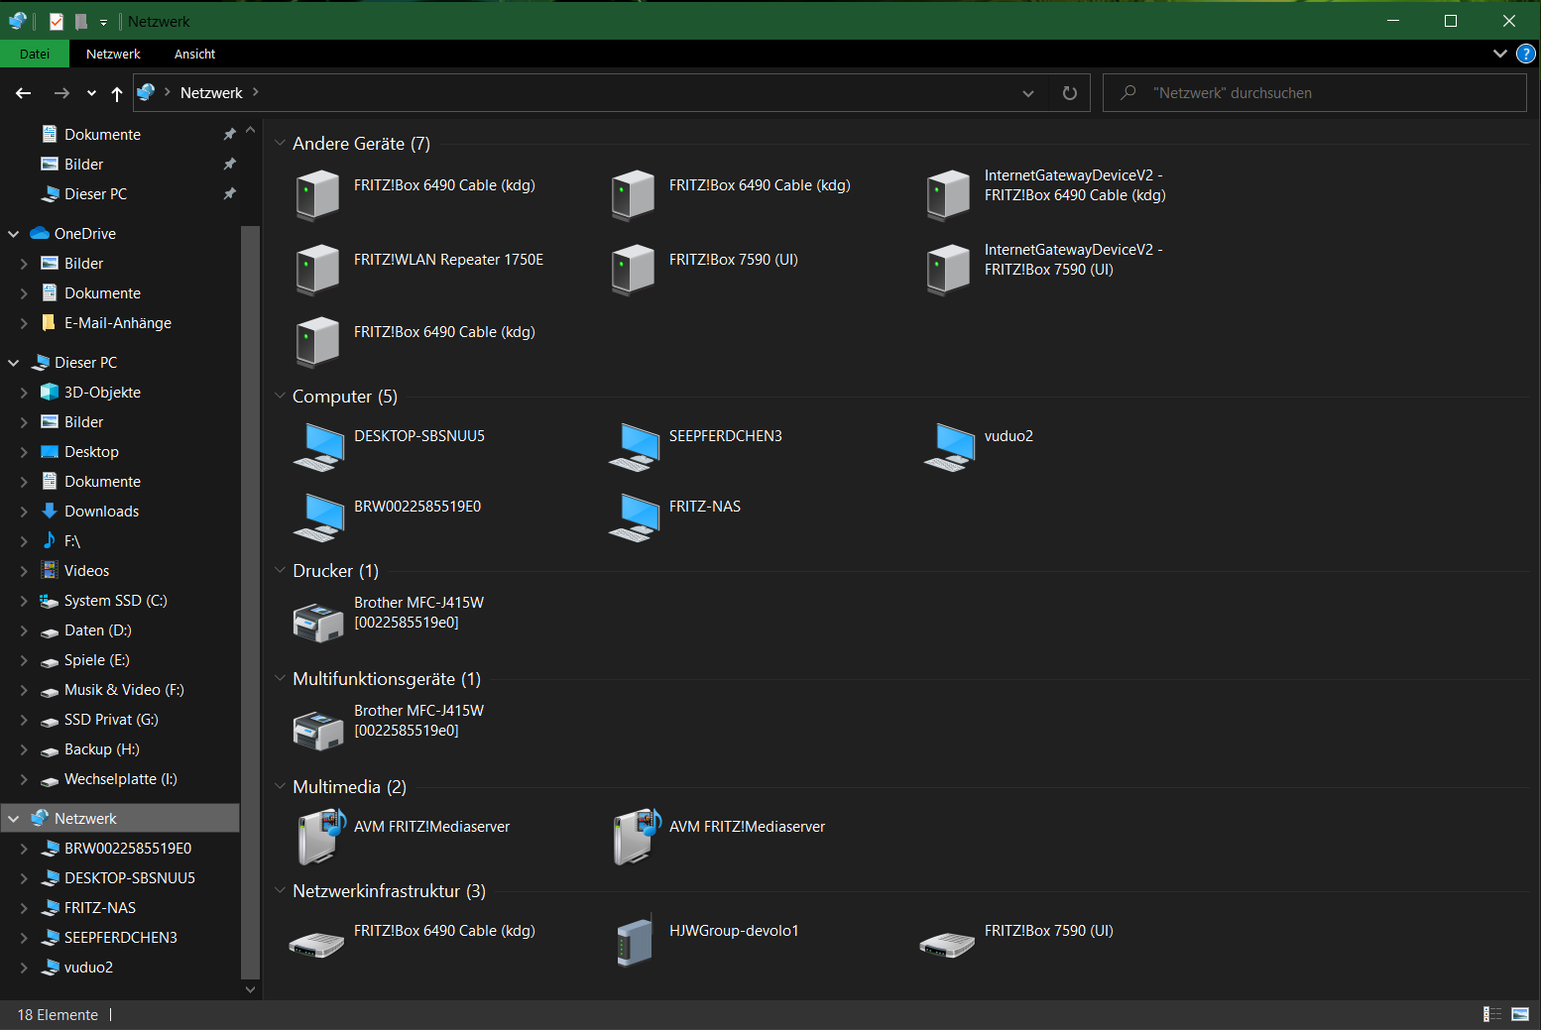The width and height of the screenshot is (1541, 1030).
Task: Collapse the Dieser PC tree node
Action: pyautogui.click(x=14, y=363)
